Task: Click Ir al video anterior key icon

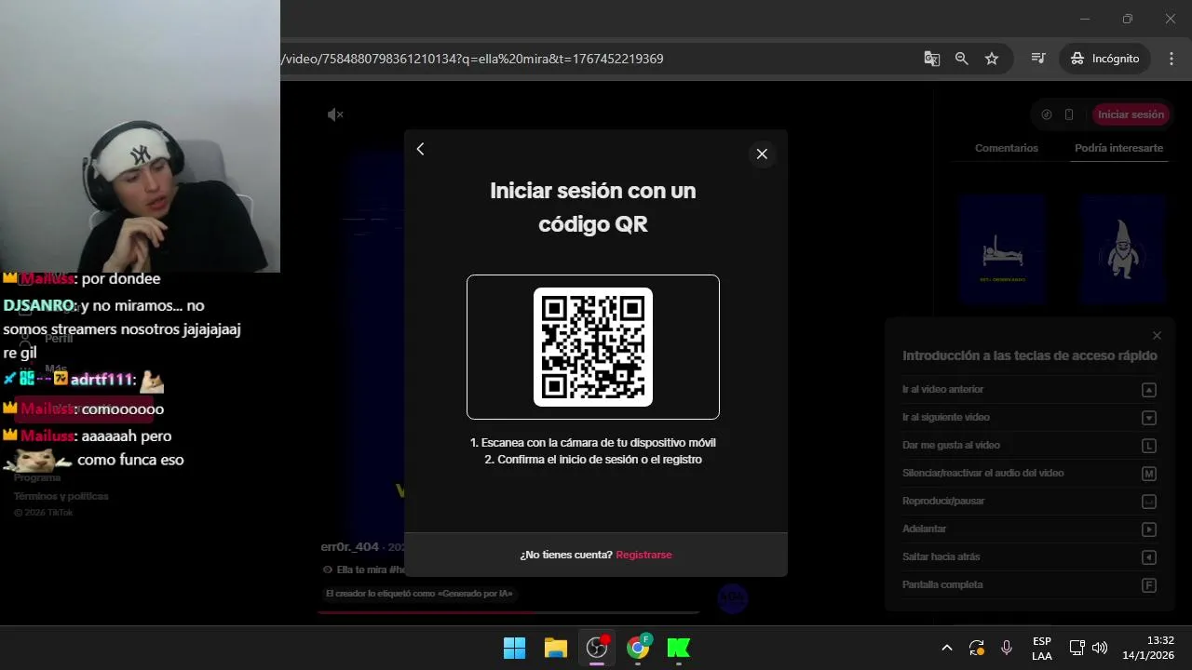Action: [x=1149, y=390]
